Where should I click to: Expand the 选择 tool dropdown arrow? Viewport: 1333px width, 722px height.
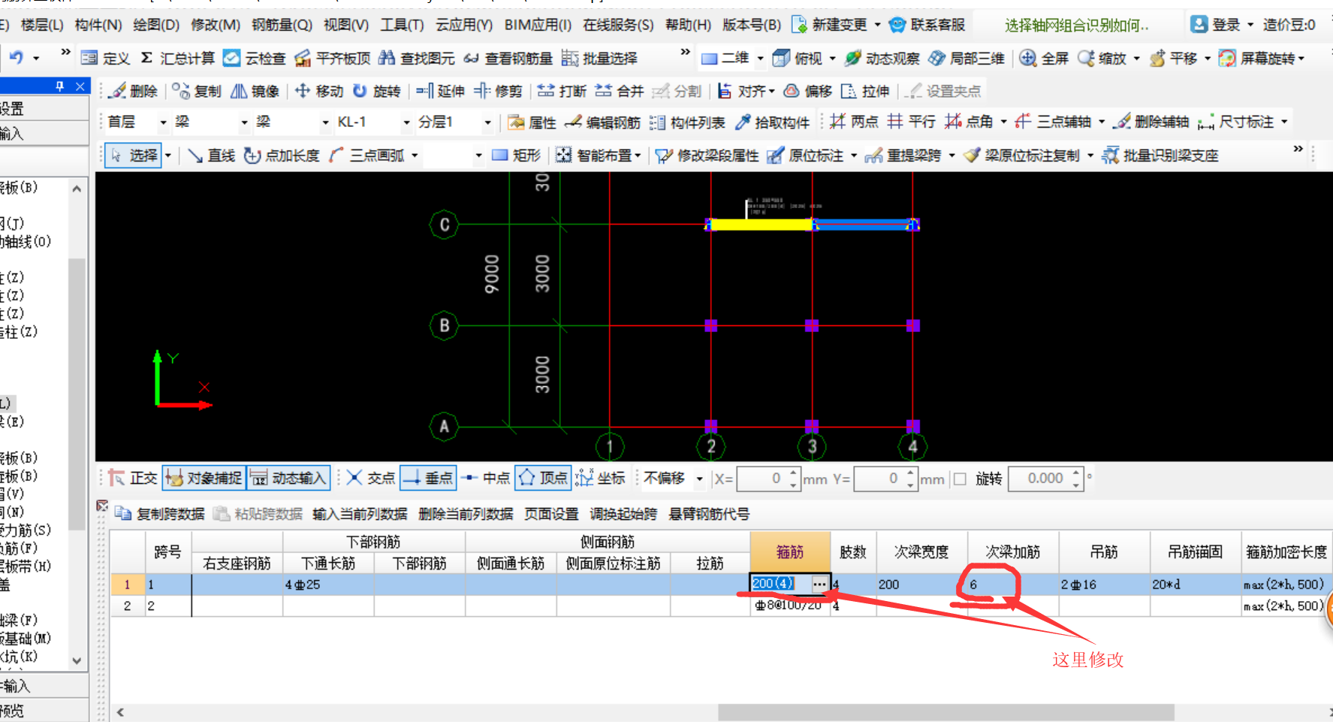tap(168, 156)
